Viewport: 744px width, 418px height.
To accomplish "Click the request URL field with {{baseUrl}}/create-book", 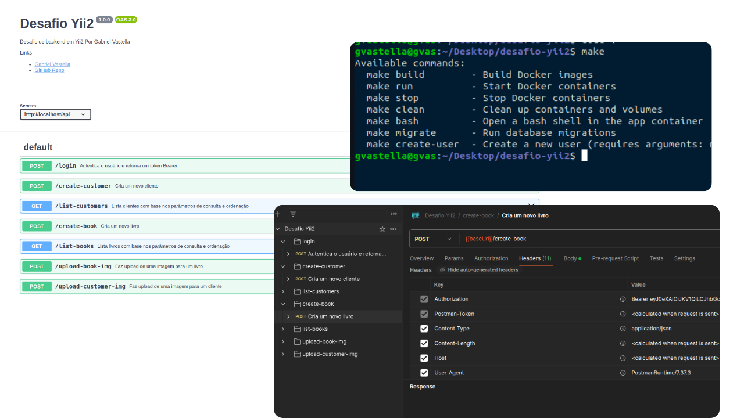I will 588,239.
